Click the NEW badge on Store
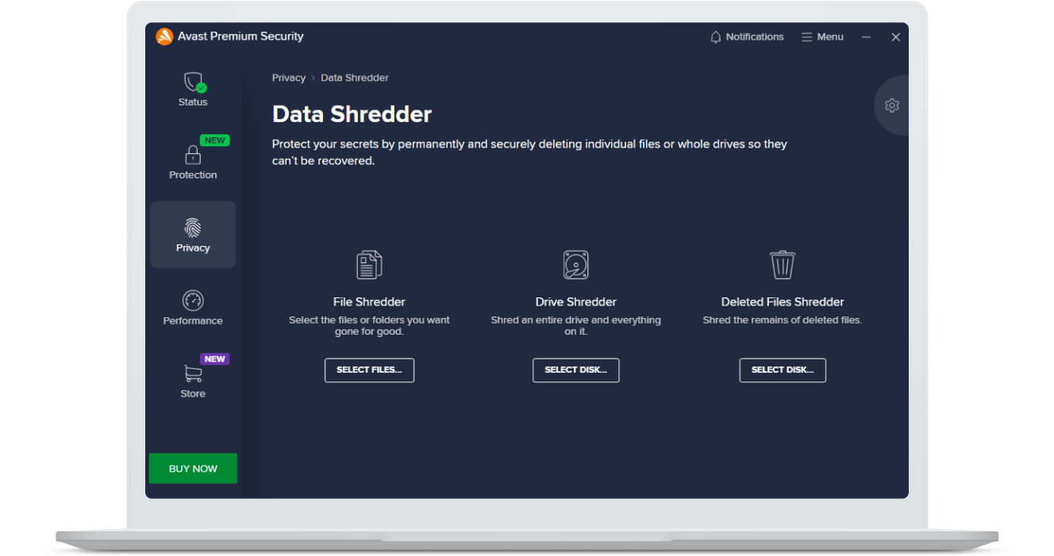The width and height of the screenshot is (1054, 556). [x=214, y=359]
